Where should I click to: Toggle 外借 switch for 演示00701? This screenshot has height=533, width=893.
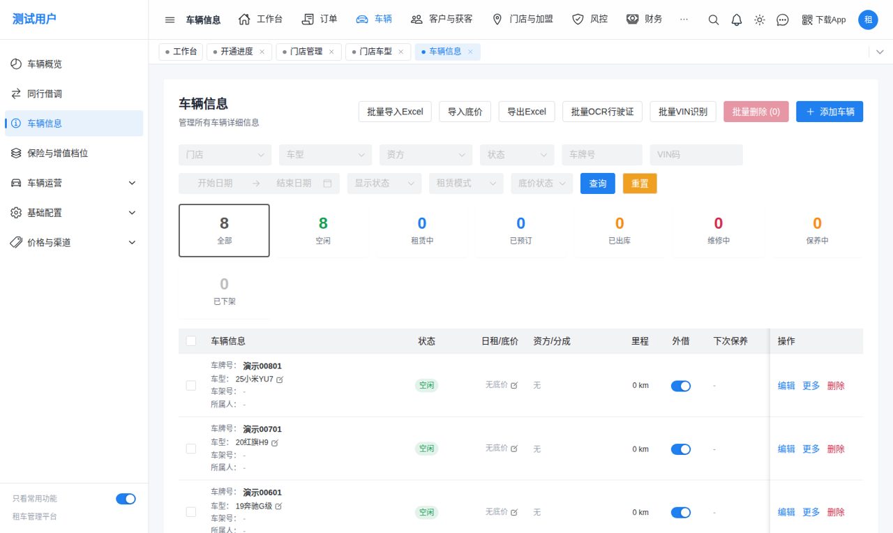[681, 449]
